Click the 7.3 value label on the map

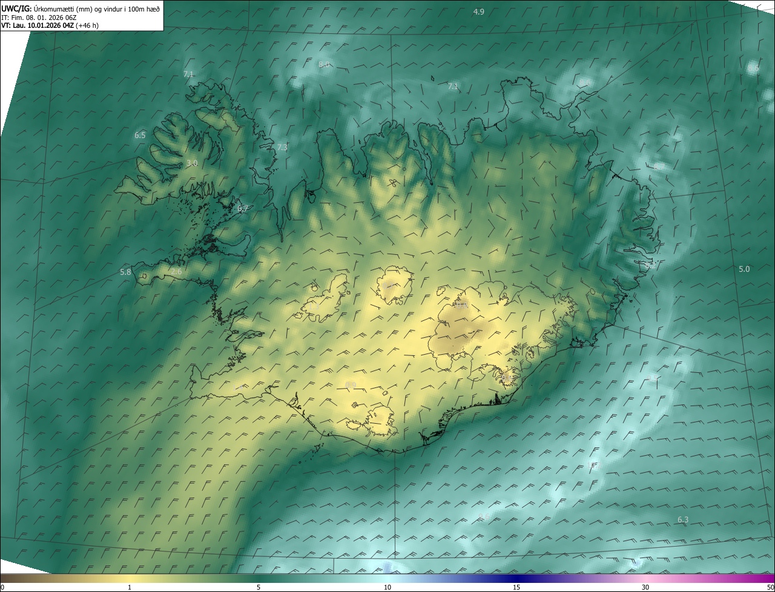(x=282, y=148)
